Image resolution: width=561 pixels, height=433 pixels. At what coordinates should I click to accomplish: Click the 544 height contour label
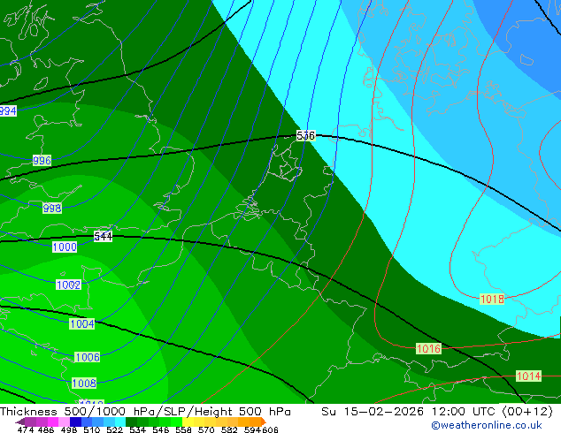point(103,237)
